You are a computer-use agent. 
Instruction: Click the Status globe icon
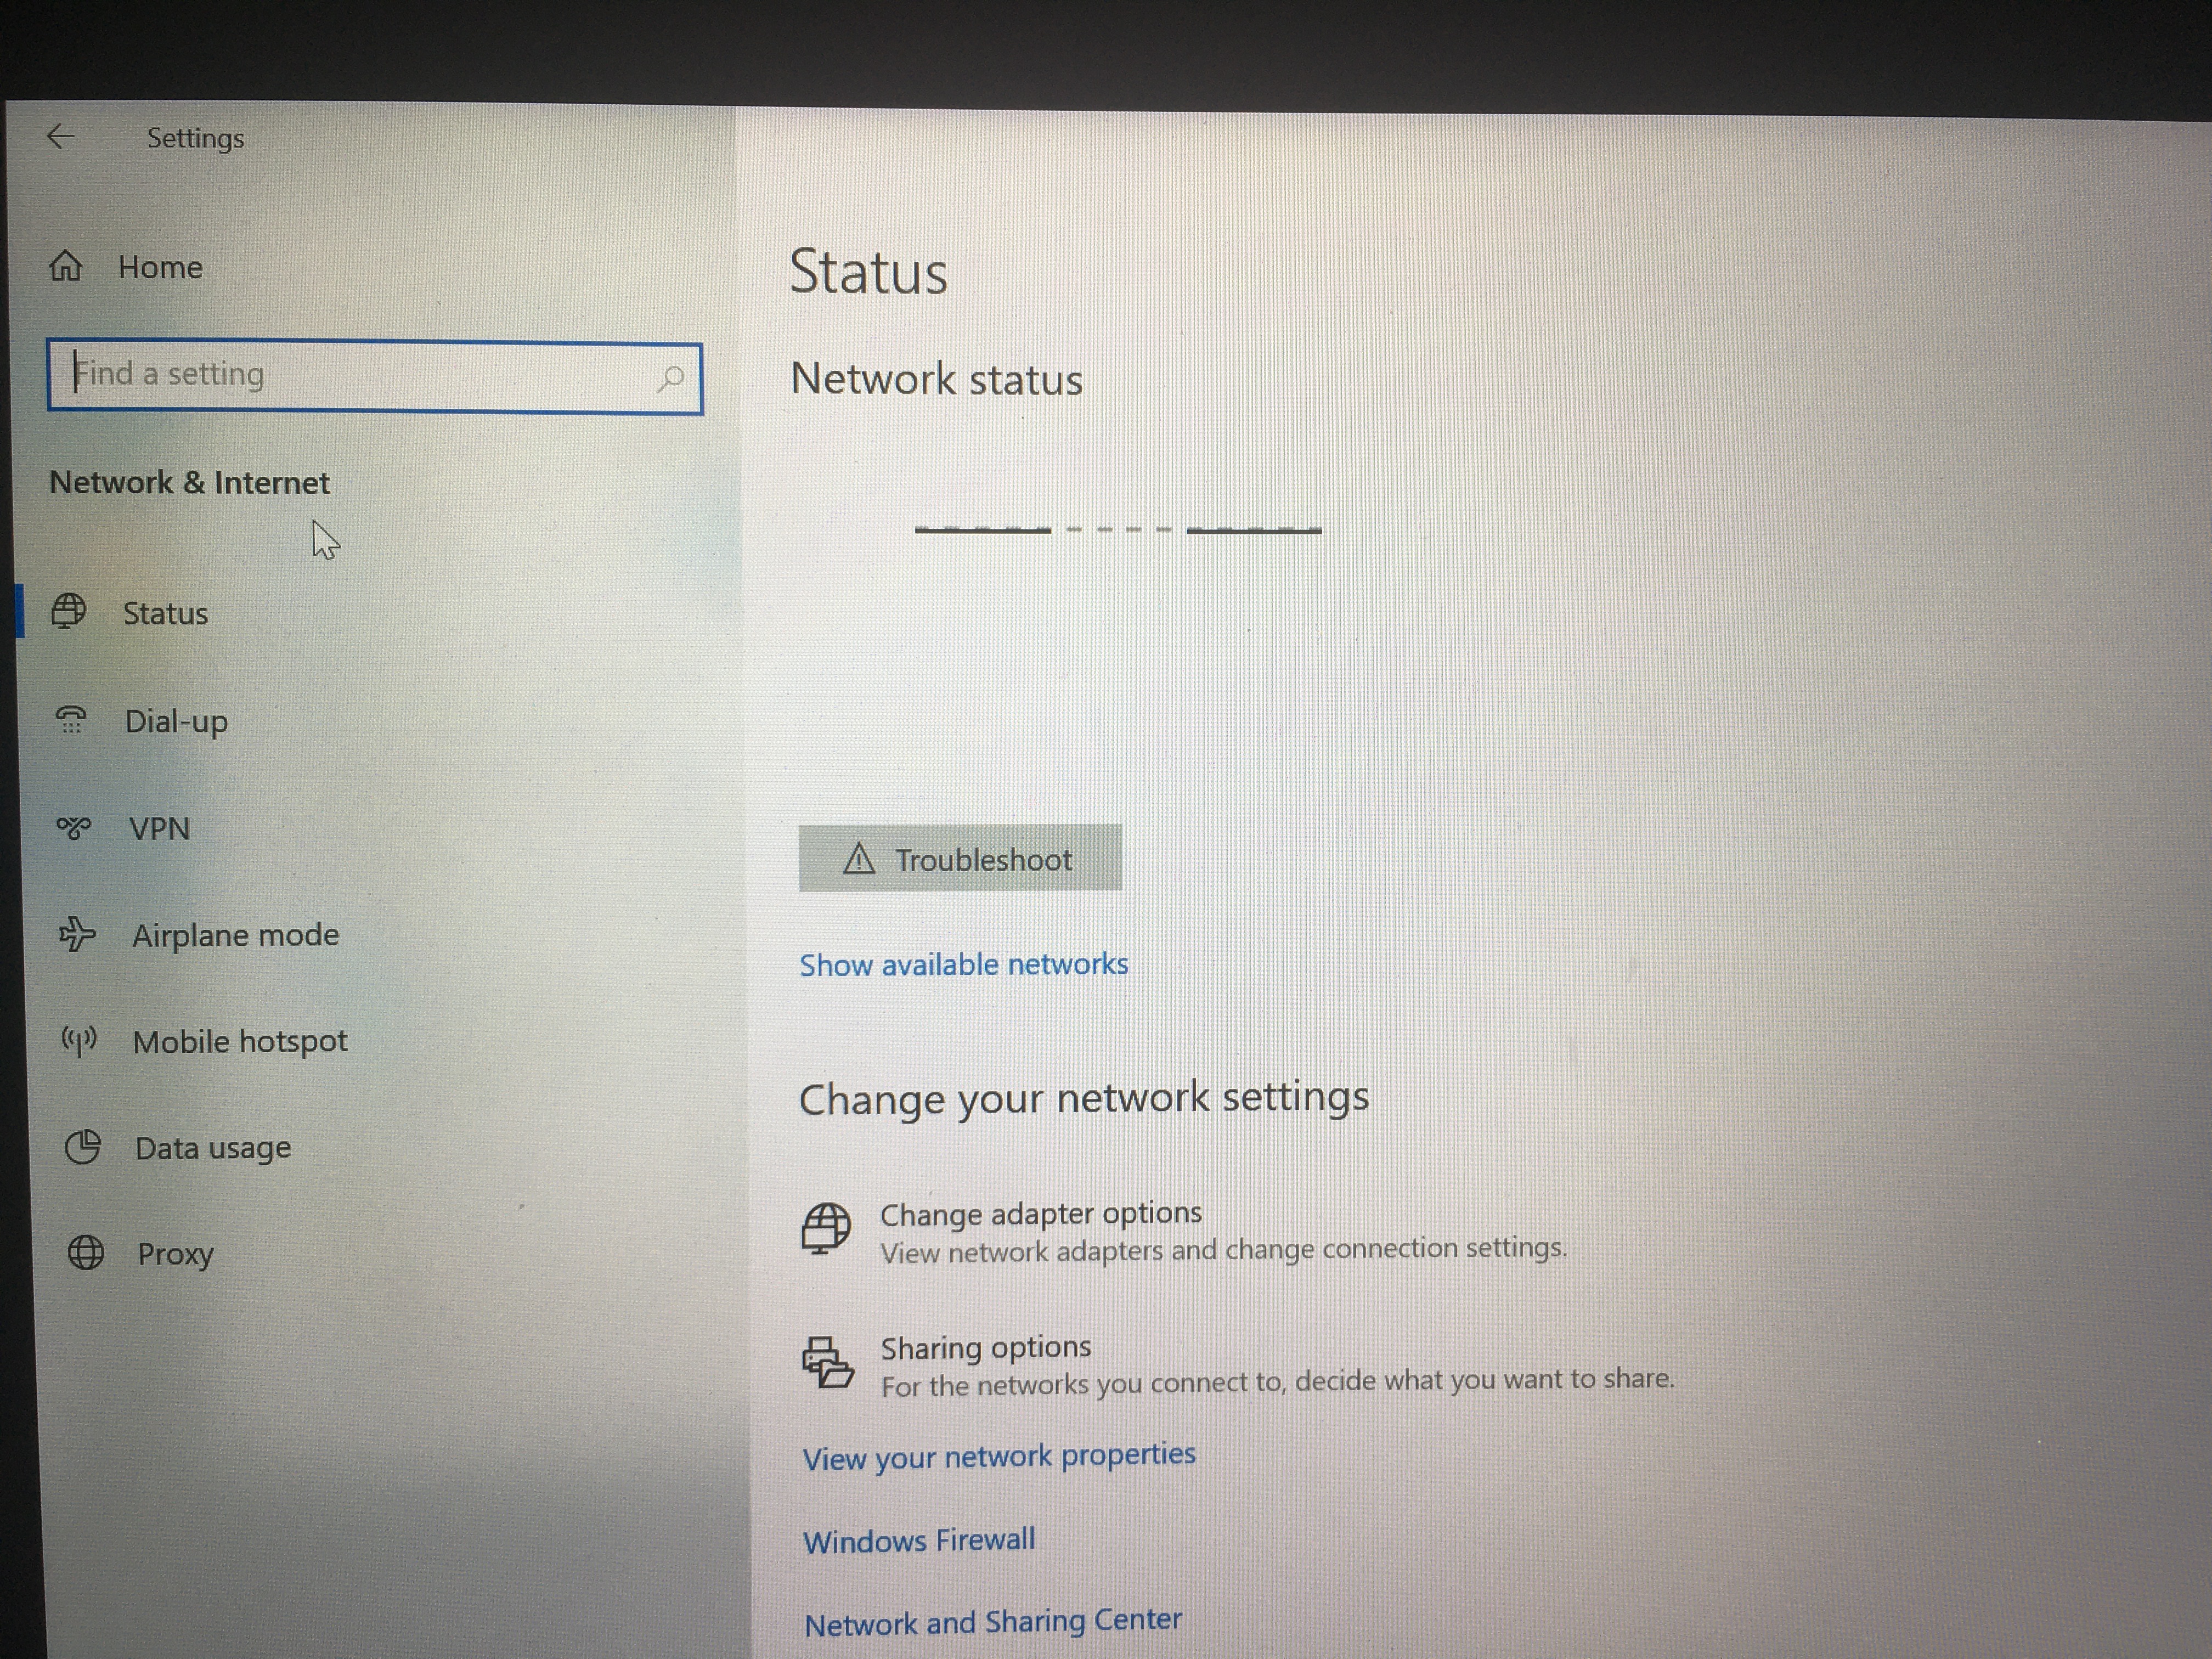point(69,611)
